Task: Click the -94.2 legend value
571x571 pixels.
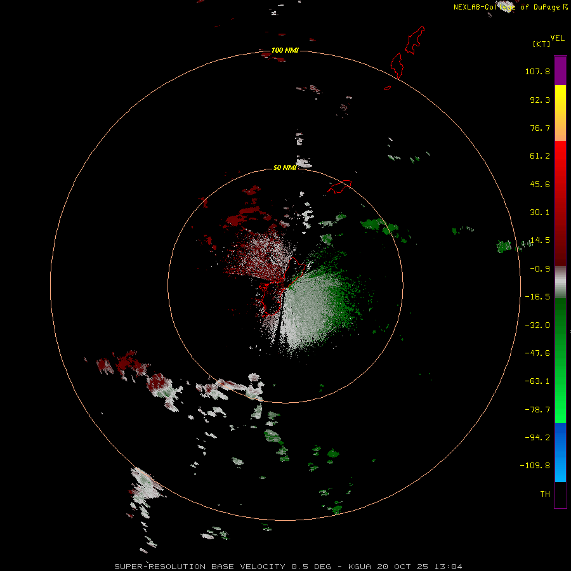Action: pos(537,437)
